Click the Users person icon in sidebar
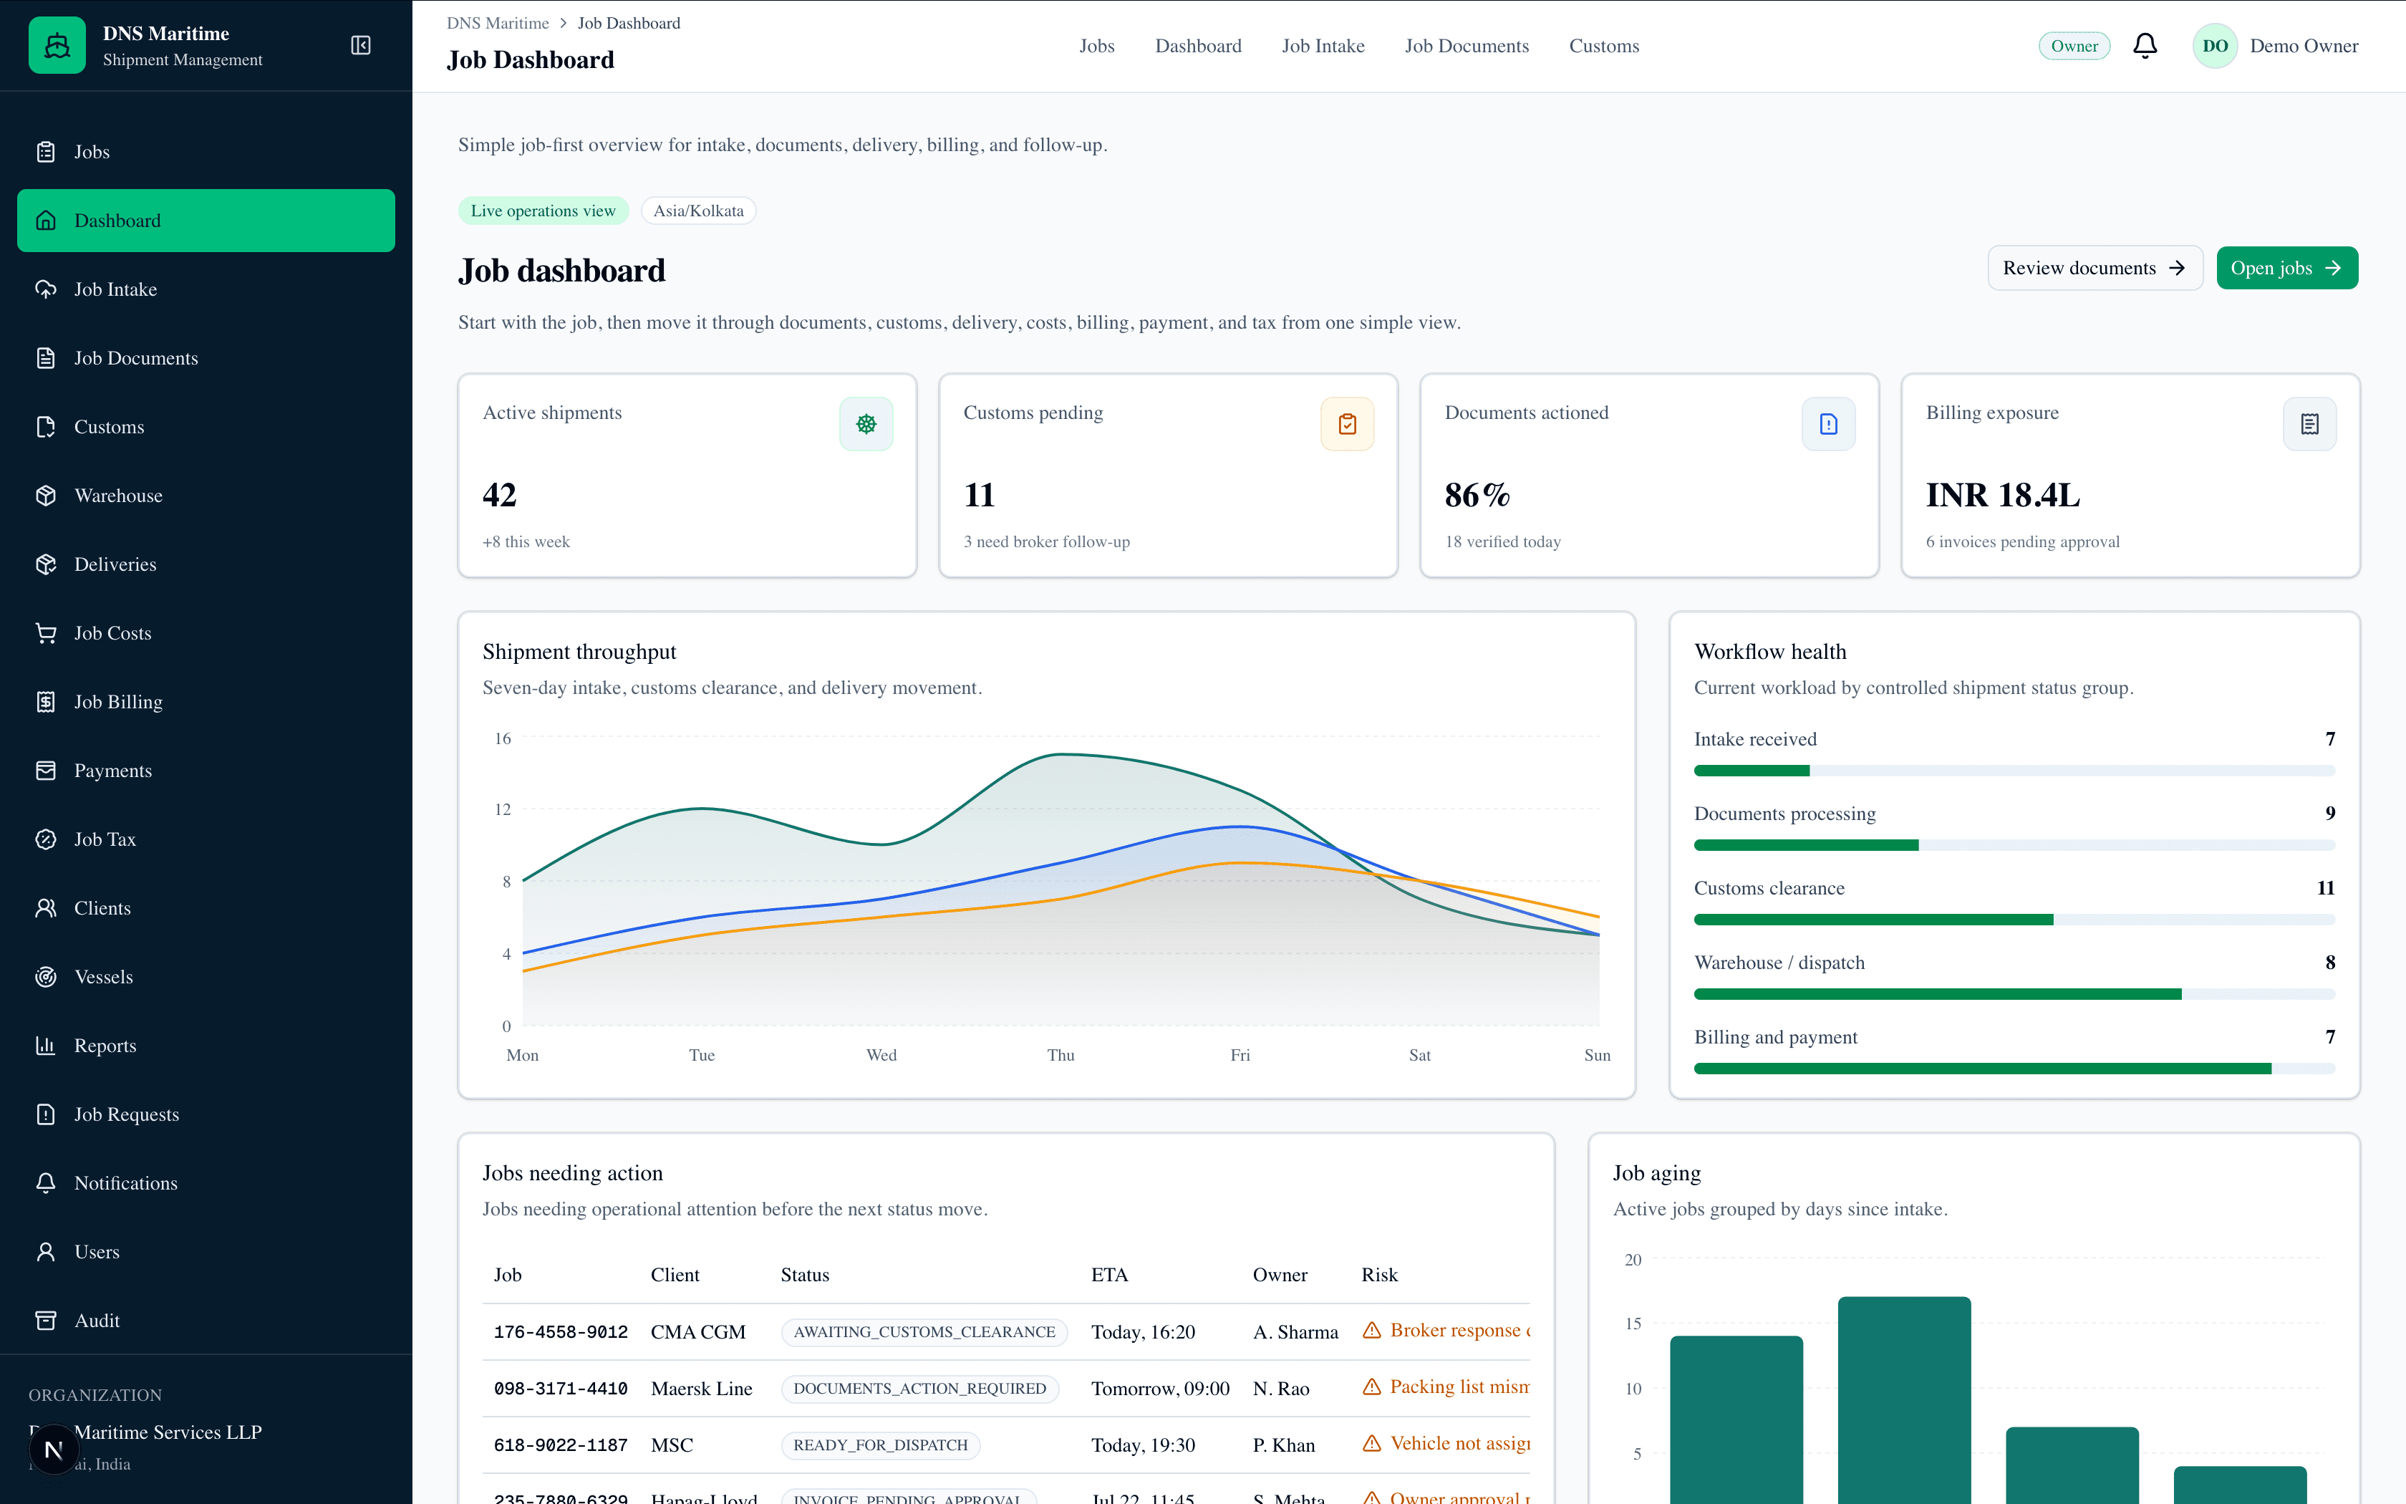 46,1251
